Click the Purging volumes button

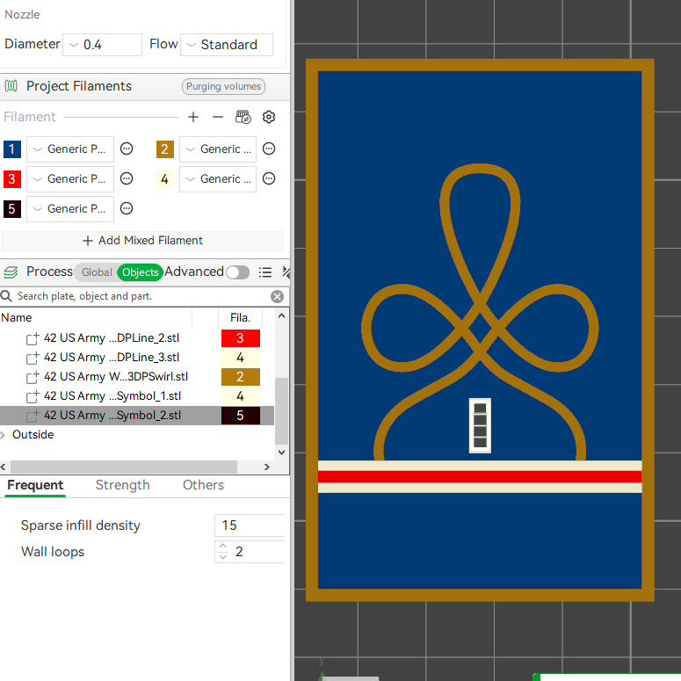(x=223, y=86)
